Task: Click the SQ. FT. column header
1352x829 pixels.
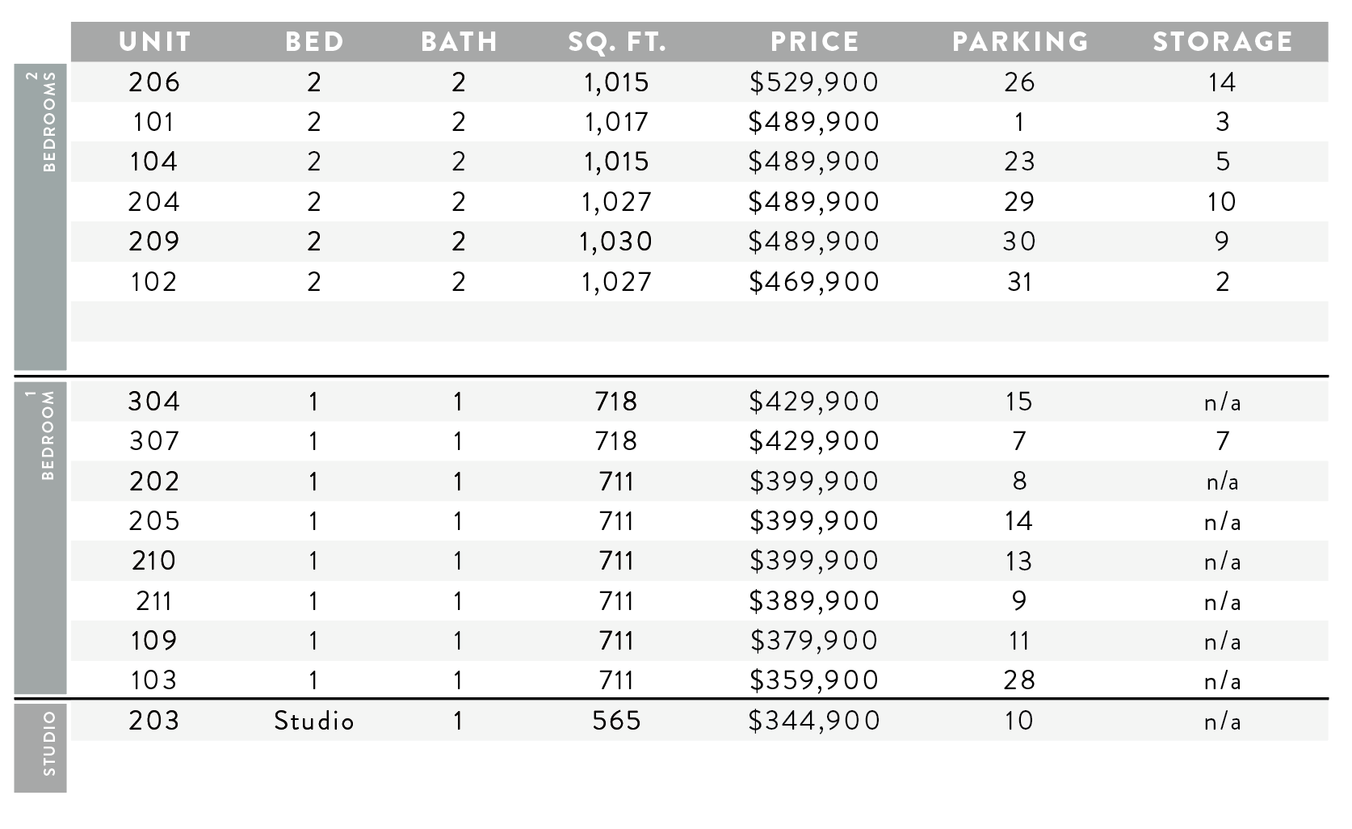Action: [617, 42]
